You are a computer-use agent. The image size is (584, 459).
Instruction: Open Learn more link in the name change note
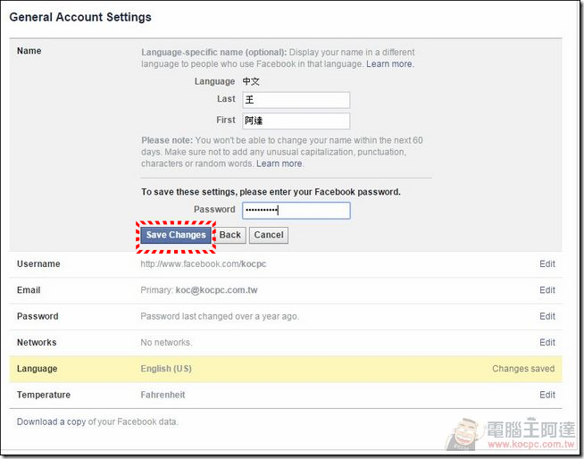pos(279,163)
